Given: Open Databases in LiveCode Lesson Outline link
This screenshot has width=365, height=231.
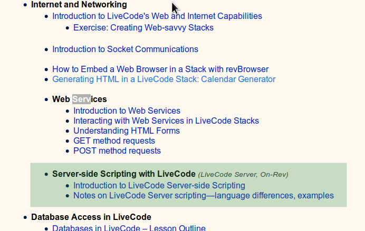Looking at the screenshot, I should click(128, 228).
